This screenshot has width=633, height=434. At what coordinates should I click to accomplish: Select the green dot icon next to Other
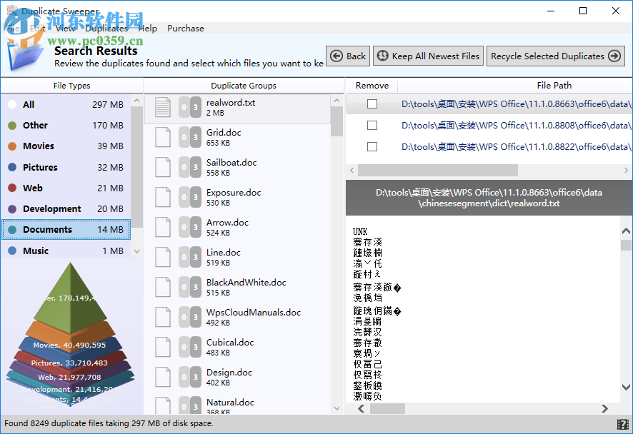coord(11,125)
